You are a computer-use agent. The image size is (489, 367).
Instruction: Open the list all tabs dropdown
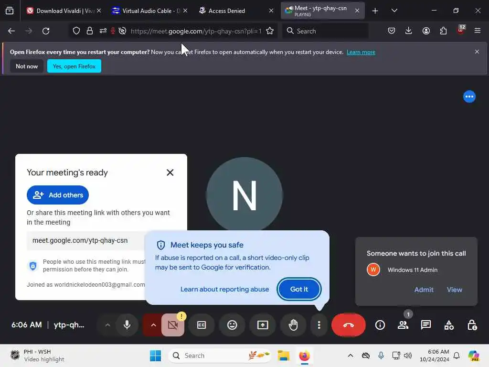point(394,11)
